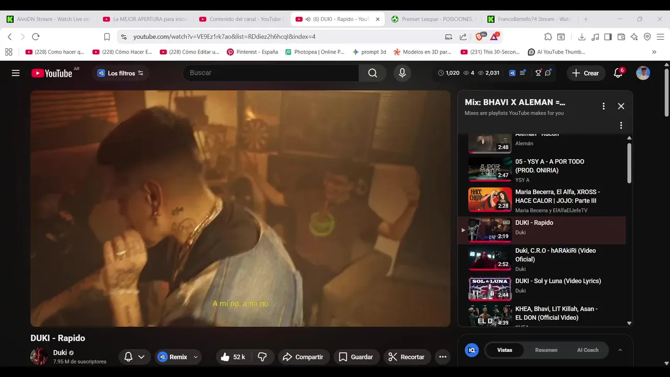
Task: Open the account avatar menu
Action: coord(643,73)
